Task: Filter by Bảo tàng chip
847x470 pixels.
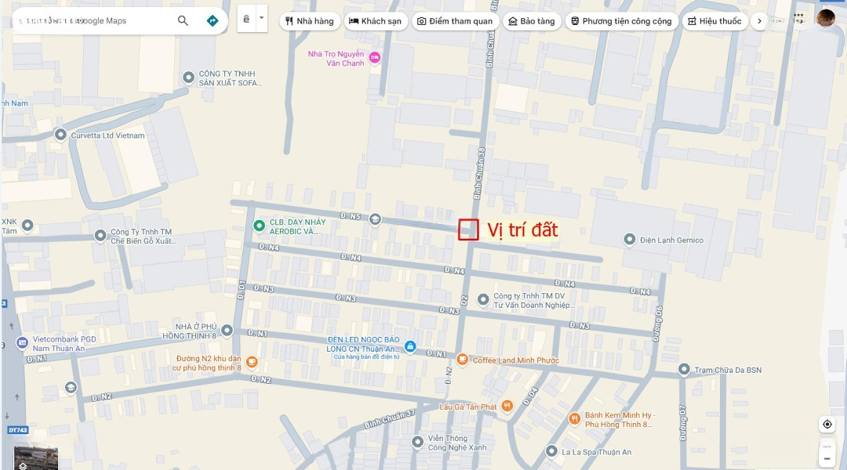Action: coord(532,21)
